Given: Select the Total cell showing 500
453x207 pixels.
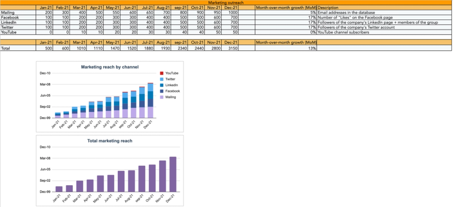Looking at the screenshot, I should pos(44,49).
